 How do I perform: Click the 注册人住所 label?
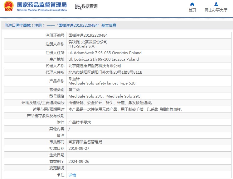click(55, 53)
